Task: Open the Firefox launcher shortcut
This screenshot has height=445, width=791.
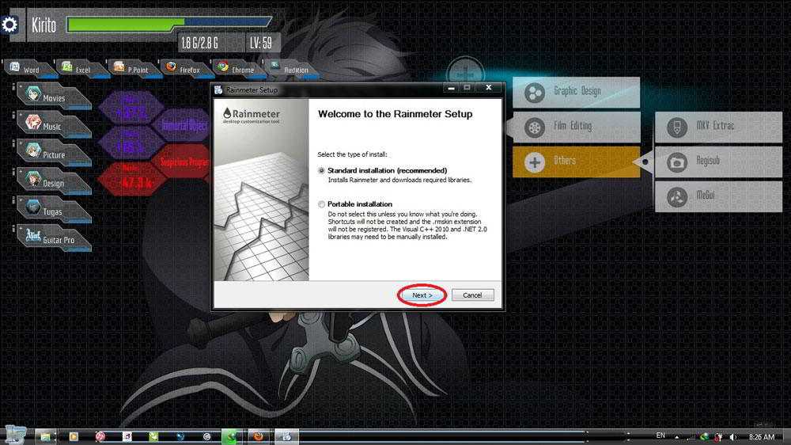Action: pos(183,69)
